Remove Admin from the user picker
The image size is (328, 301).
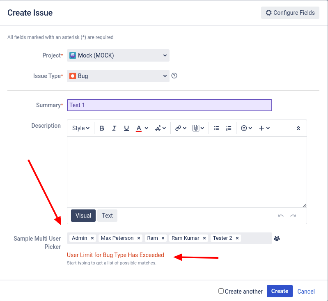tap(92, 238)
